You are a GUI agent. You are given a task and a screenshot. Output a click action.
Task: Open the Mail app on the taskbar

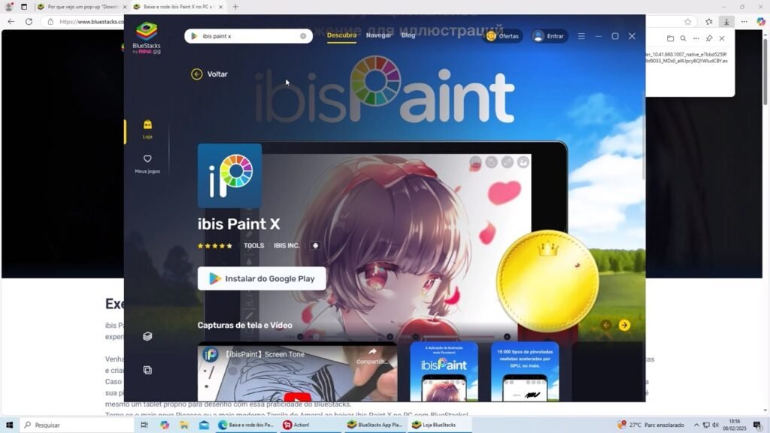click(x=205, y=425)
